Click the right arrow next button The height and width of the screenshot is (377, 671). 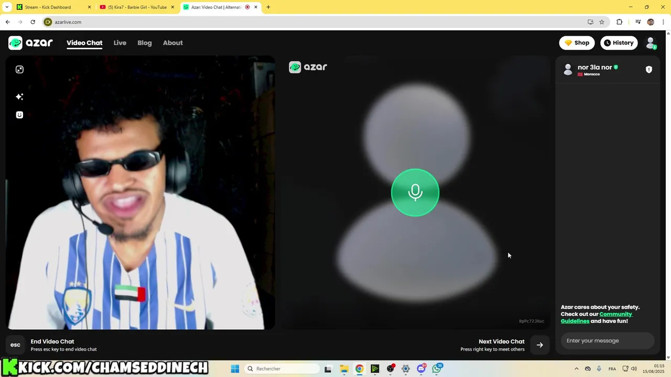(540, 345)
